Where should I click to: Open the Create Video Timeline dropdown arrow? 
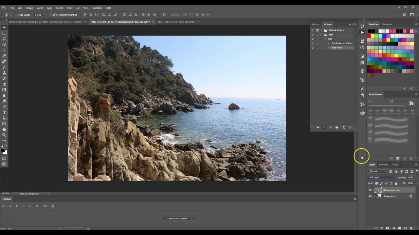pos(193,218)
